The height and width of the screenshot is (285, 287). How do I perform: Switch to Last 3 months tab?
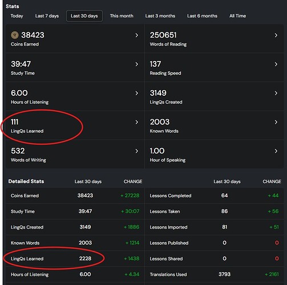160,16
